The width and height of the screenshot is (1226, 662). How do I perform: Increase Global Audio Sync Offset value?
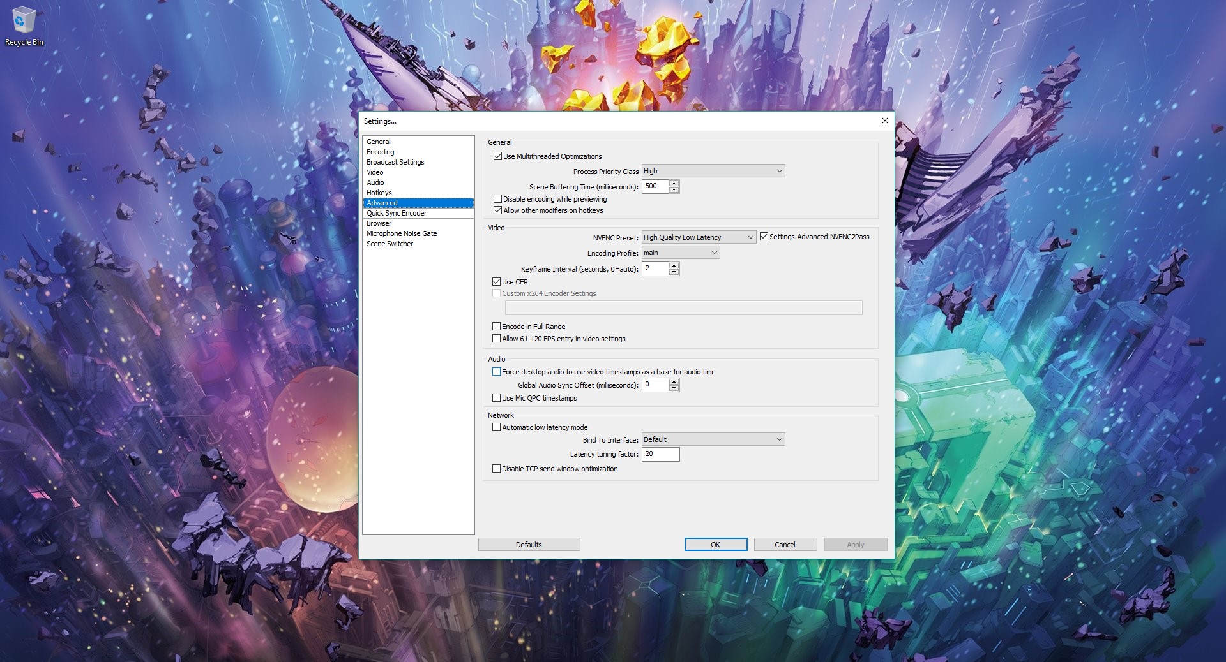(x=674, y=381)
